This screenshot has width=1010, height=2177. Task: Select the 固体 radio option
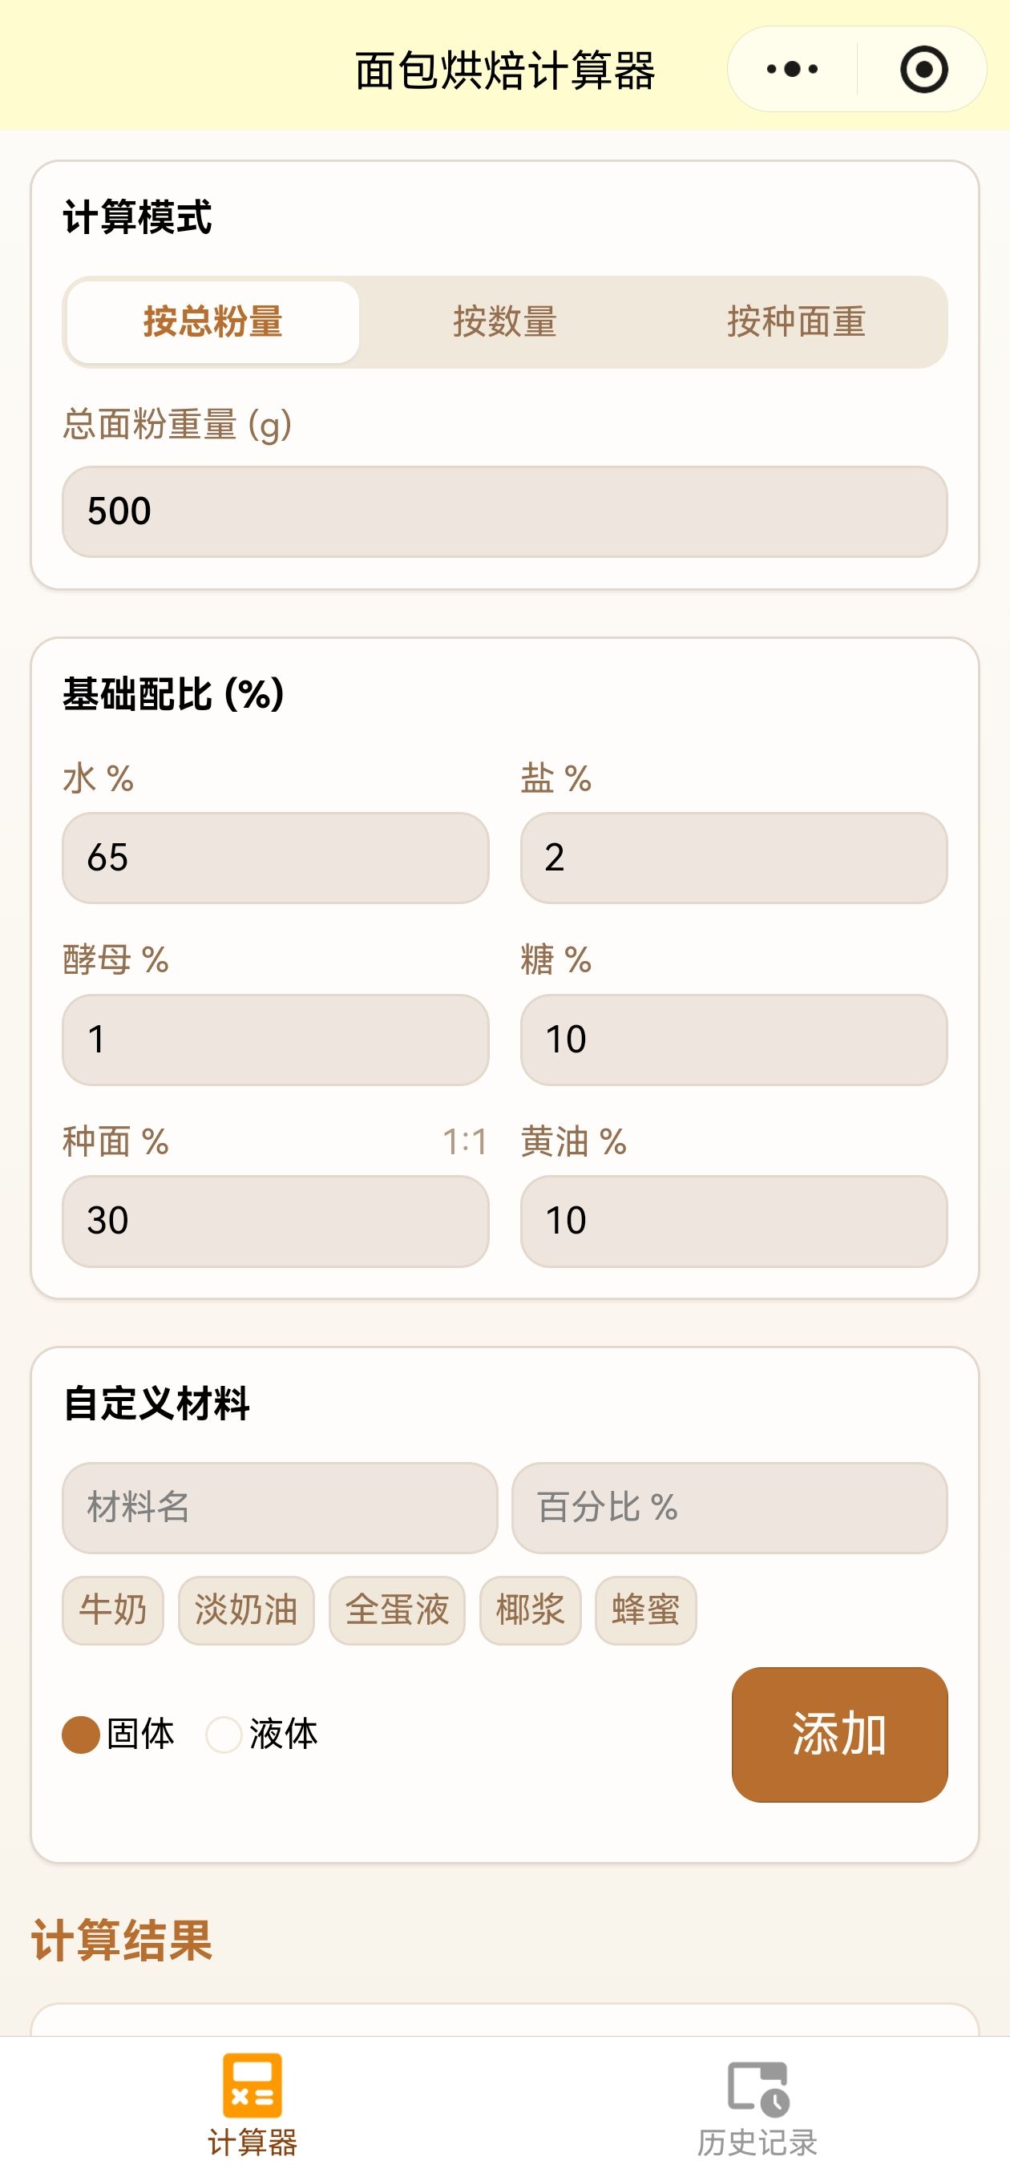(x=82, y=1735)
